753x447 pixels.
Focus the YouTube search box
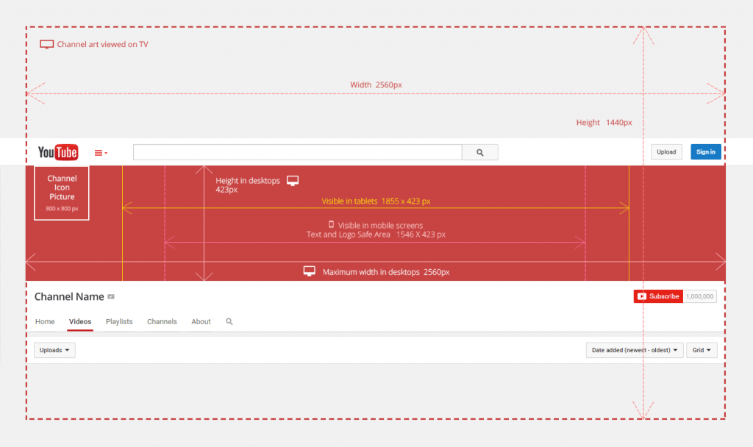pos(297,152)
